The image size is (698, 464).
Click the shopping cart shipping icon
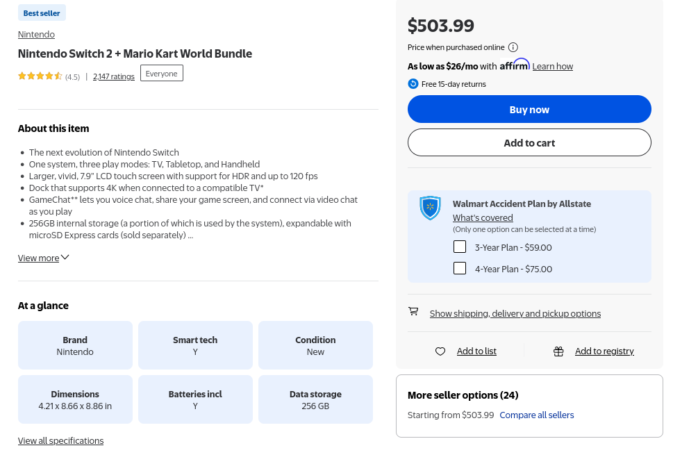point(413,311)
